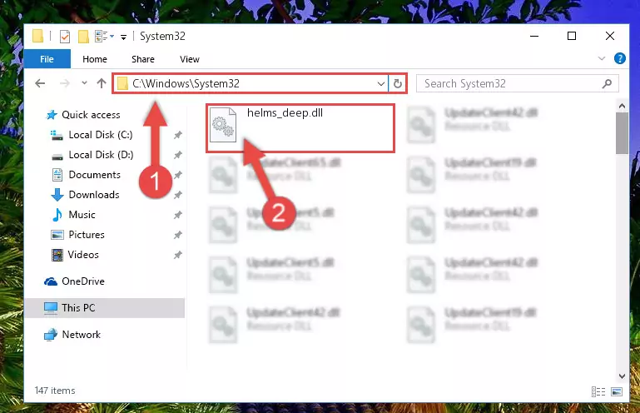Click the scrollbar down arrow
This screenshot has height=413, width=640.
622,376
